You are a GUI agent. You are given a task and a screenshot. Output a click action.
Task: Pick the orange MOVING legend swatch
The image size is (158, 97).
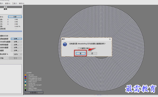pos(25,75)
